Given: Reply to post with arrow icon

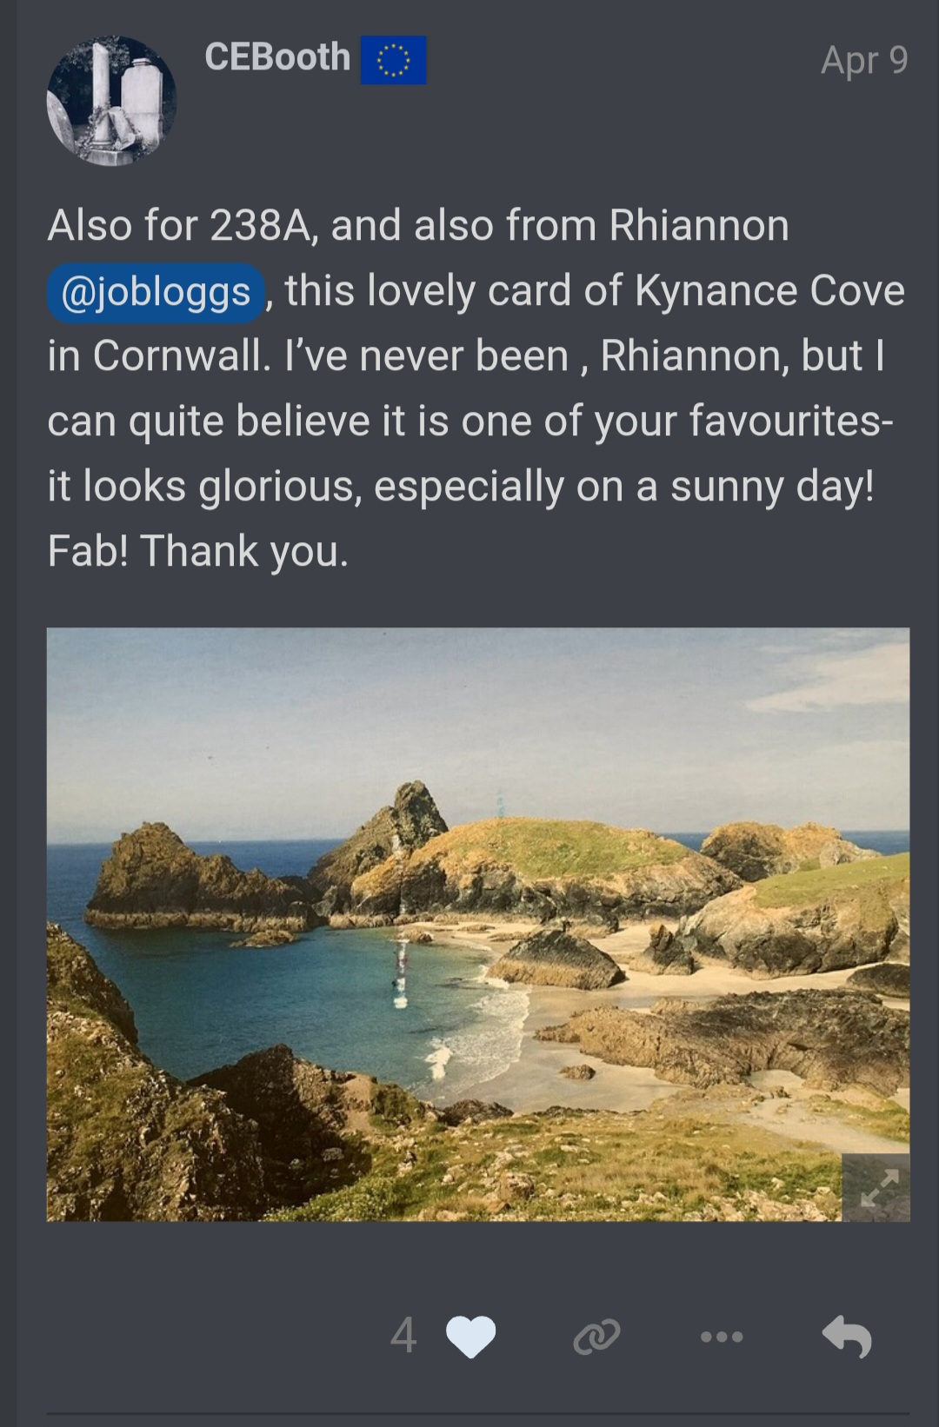Looking at the screenshot, I should (x=847, y=1337).
